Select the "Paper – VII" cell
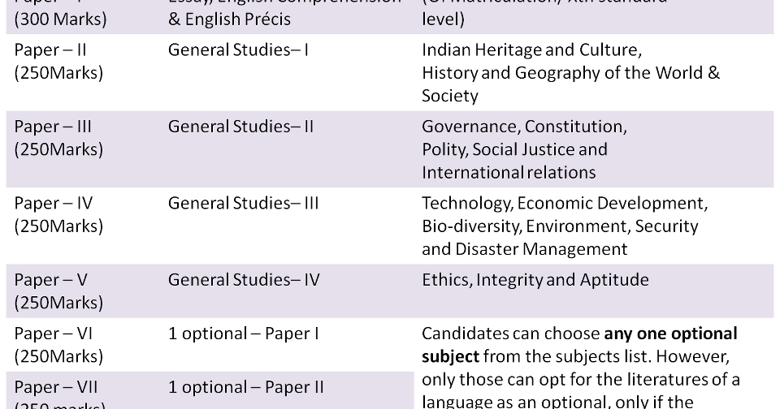The image size is (780, 409). coord(56,387)
